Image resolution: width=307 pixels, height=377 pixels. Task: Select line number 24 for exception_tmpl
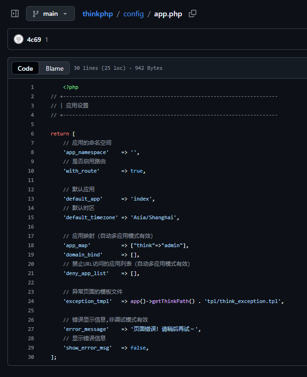pos(31,301)
